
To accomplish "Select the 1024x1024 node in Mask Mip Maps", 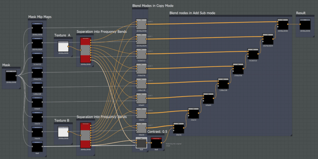I will point(37,43).
